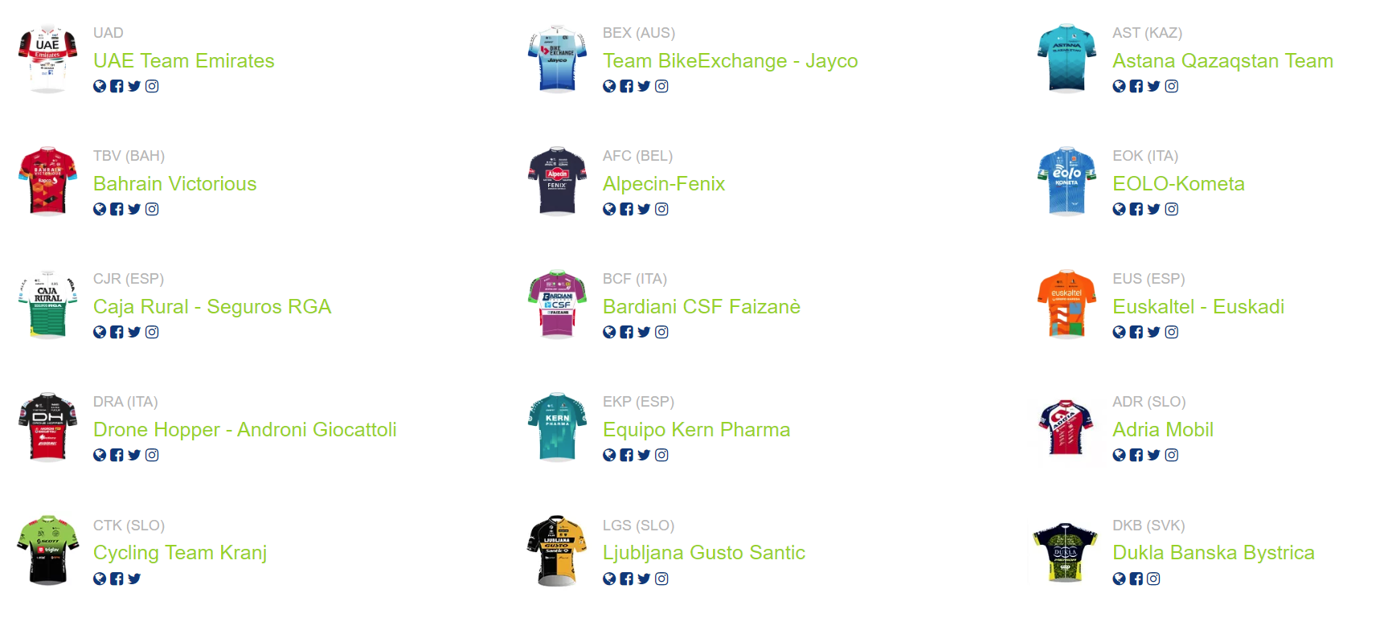This screenshot has height=626, width=1388.
Task: Open the Bardiani CSF Faizanè team link
Action: [x=702, y=307]
